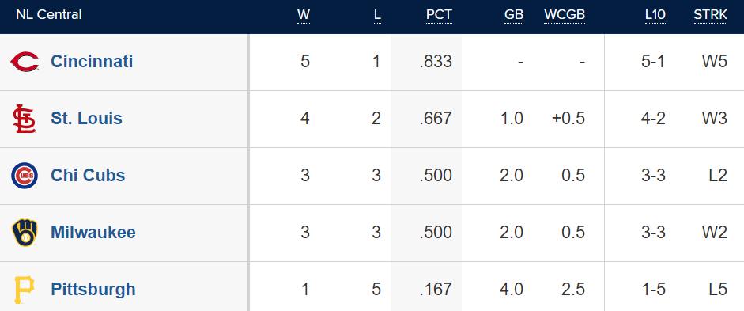The image size is (744, 311).
Task: Sort standings by W column header
Action: click(304, 15)
